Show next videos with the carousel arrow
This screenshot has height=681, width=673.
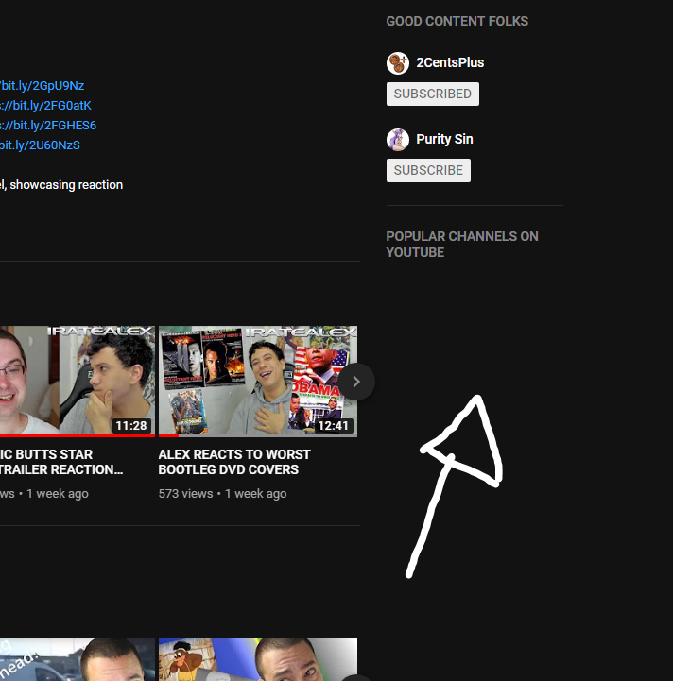356,382
